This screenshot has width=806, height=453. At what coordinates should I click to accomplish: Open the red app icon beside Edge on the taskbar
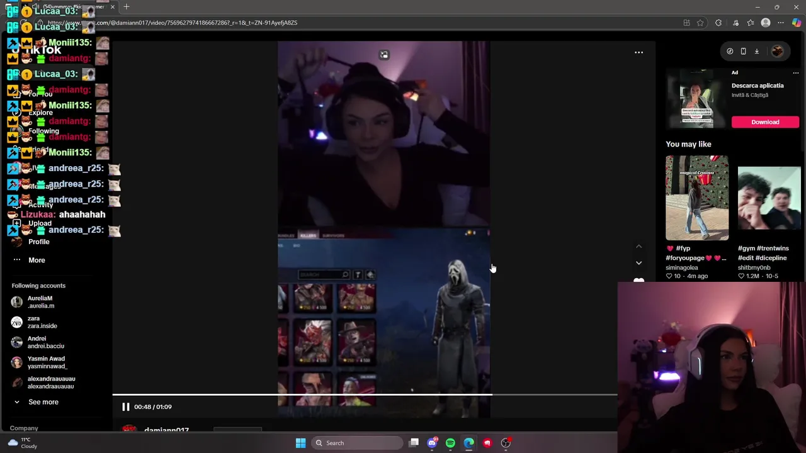(487, 443)
